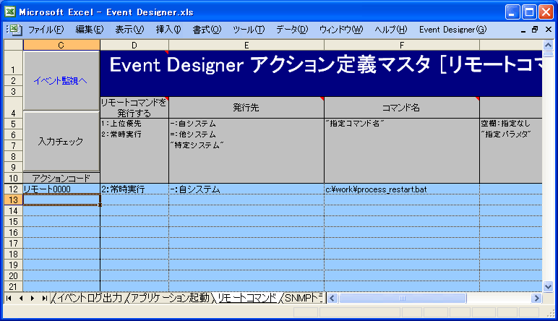Select column E header

(x=246, y=45)
